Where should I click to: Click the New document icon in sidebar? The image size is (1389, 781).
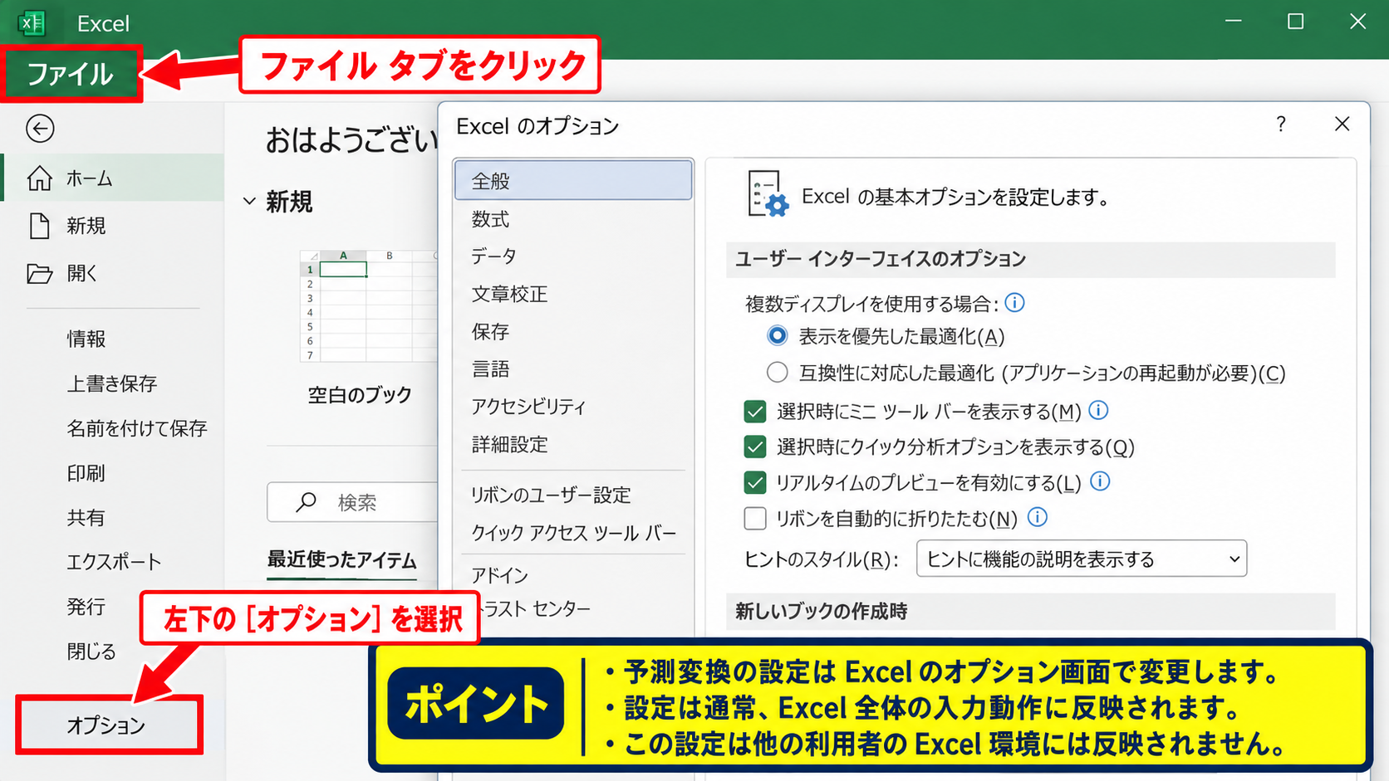39,226
